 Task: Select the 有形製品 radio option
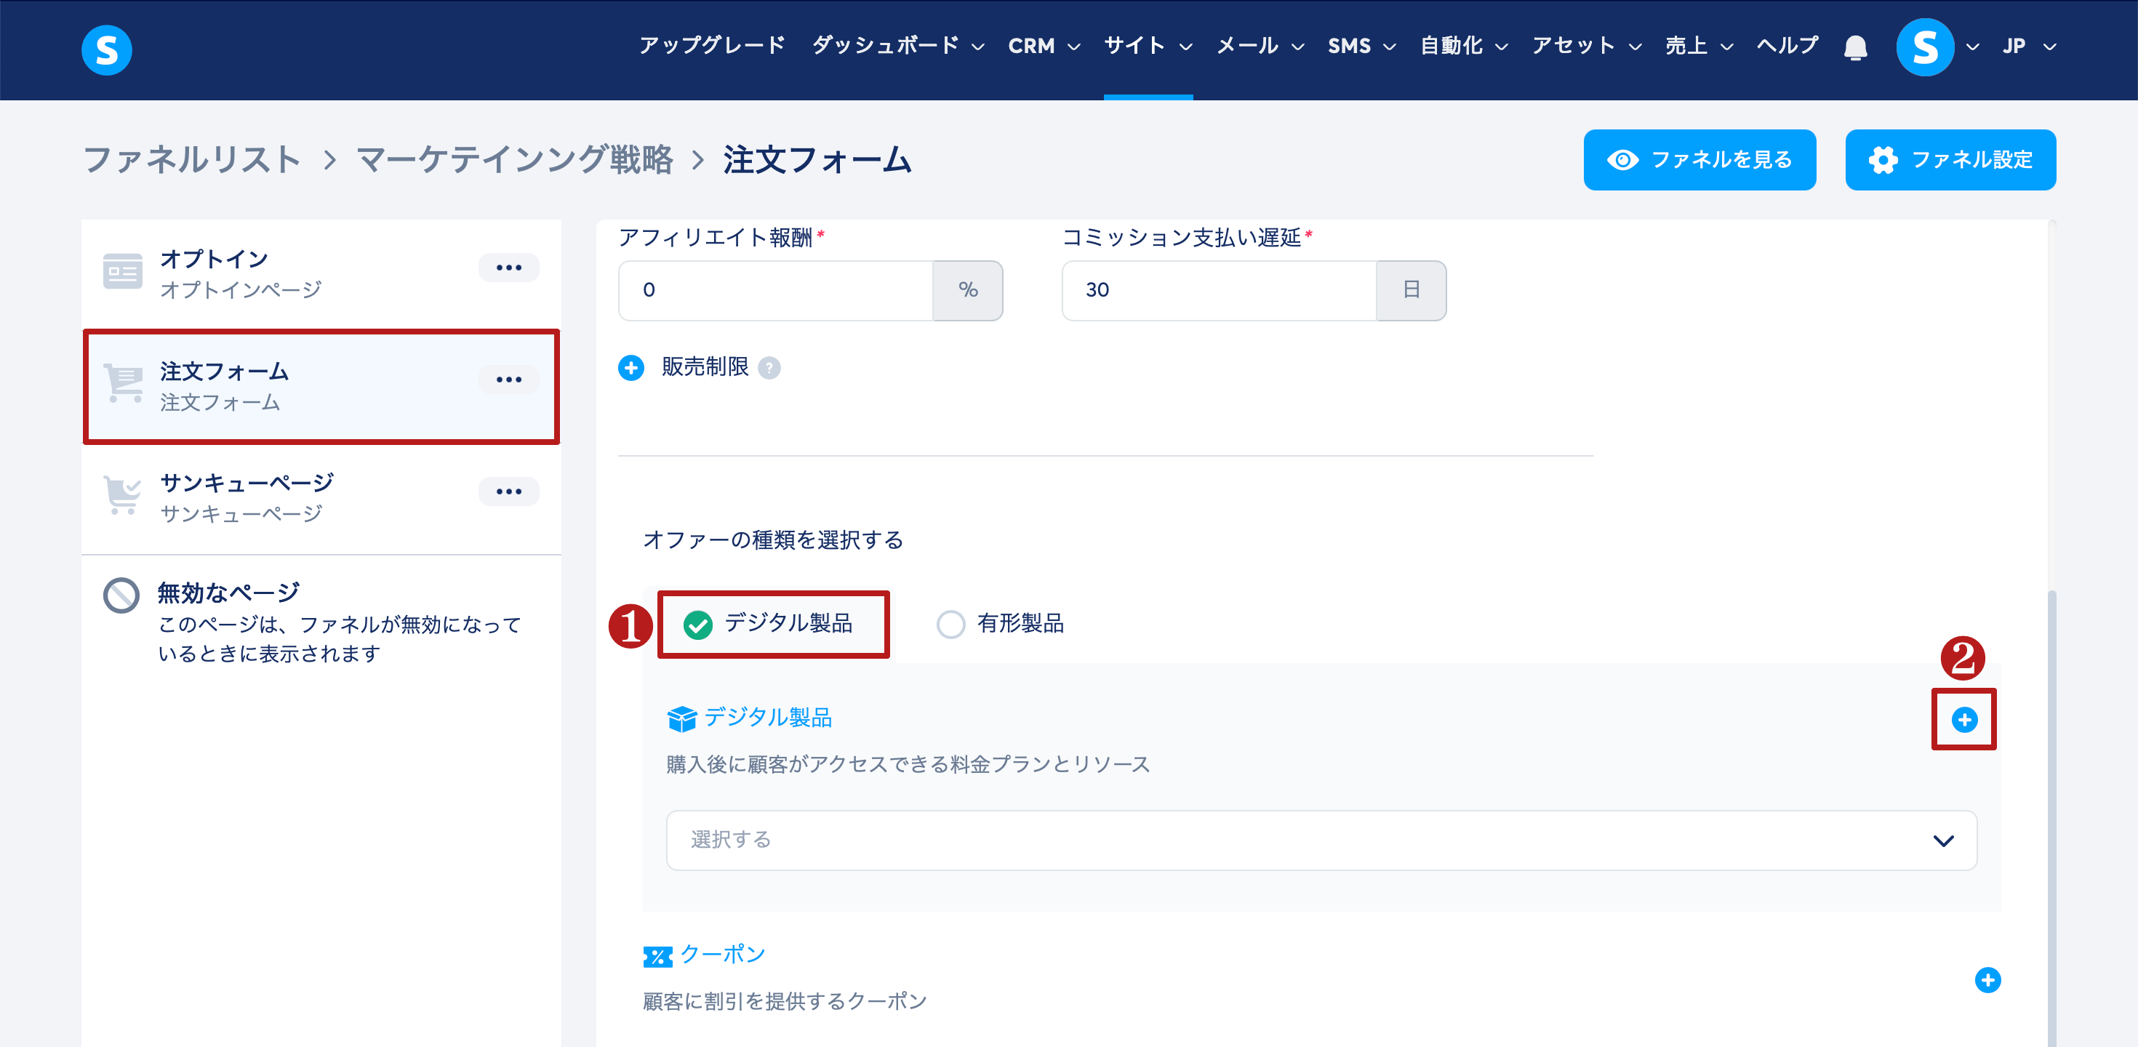coord(950,624)
